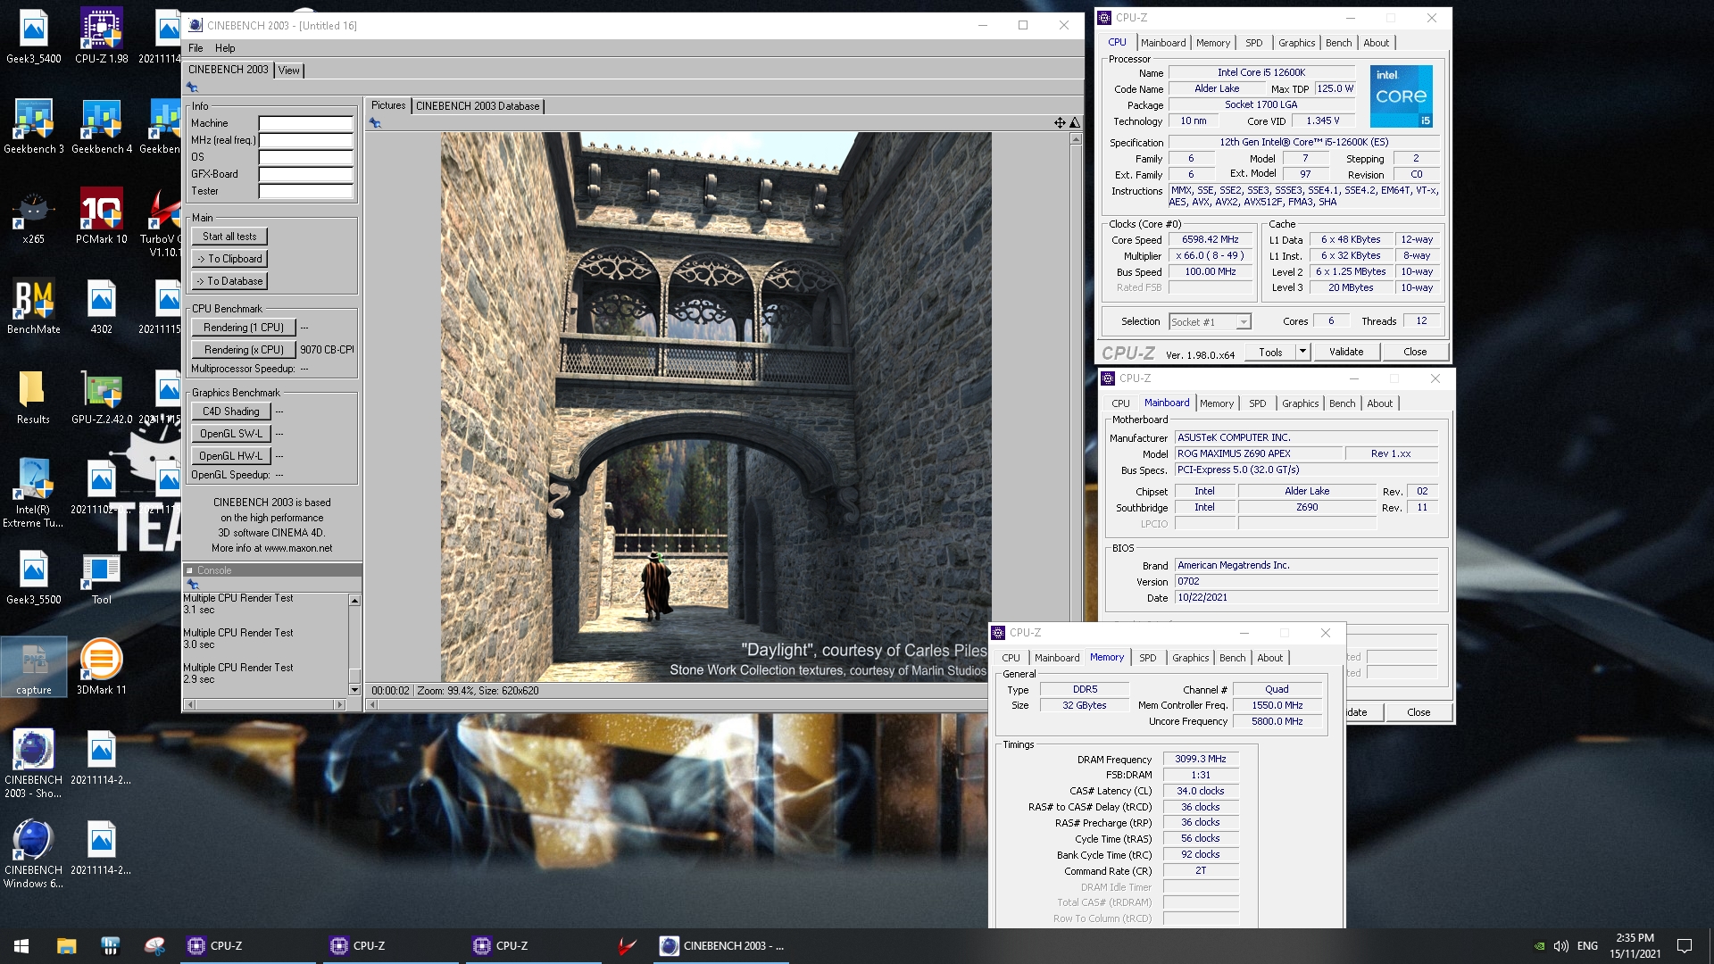Click the Tester input field

tap(306, 191)
